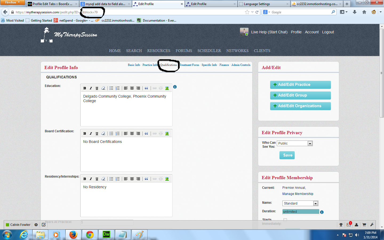This screenshot has height=240, width=384.
Task: Show URL history dropdown in address bar
Action: (252, 12)
